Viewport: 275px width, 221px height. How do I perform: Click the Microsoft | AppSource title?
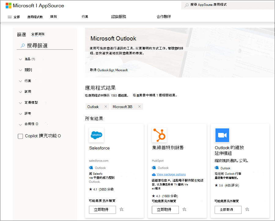(38, 5)
